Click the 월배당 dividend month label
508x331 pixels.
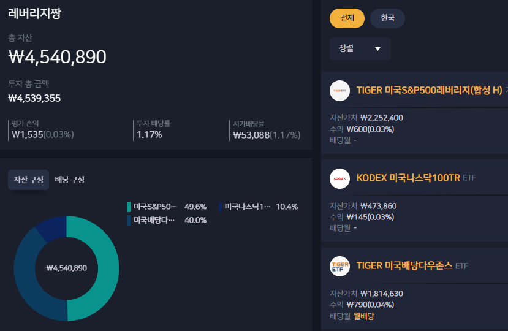tap(363, 316)
